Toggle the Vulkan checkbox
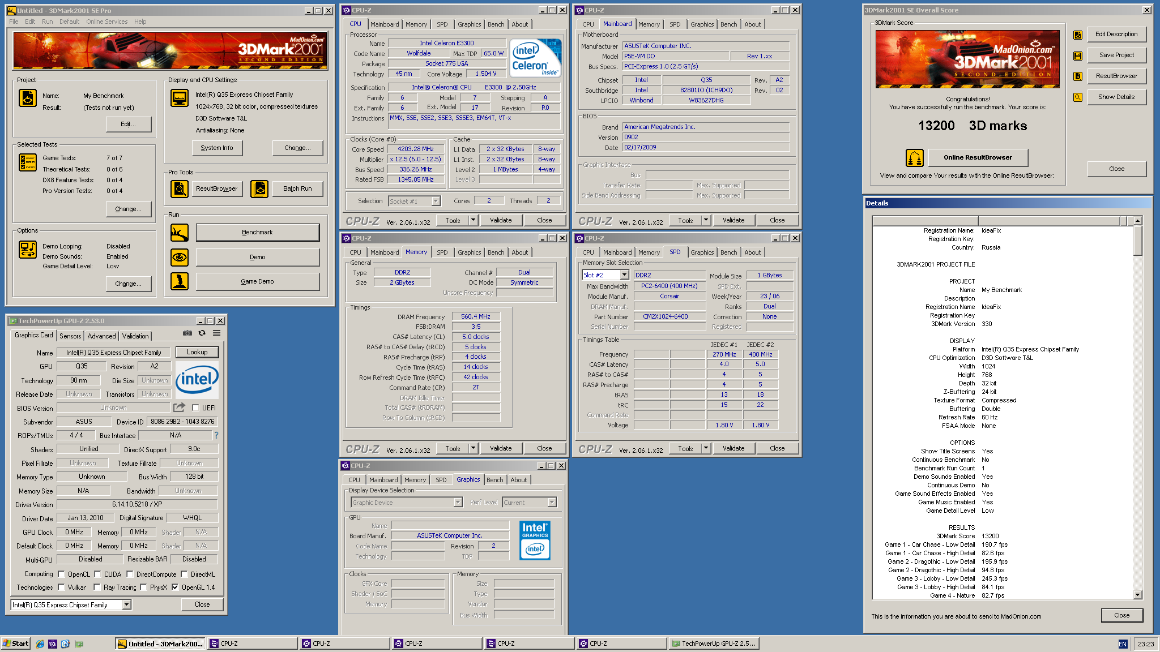This screenshot has height=652, width=1160. [x=61, y=587]
